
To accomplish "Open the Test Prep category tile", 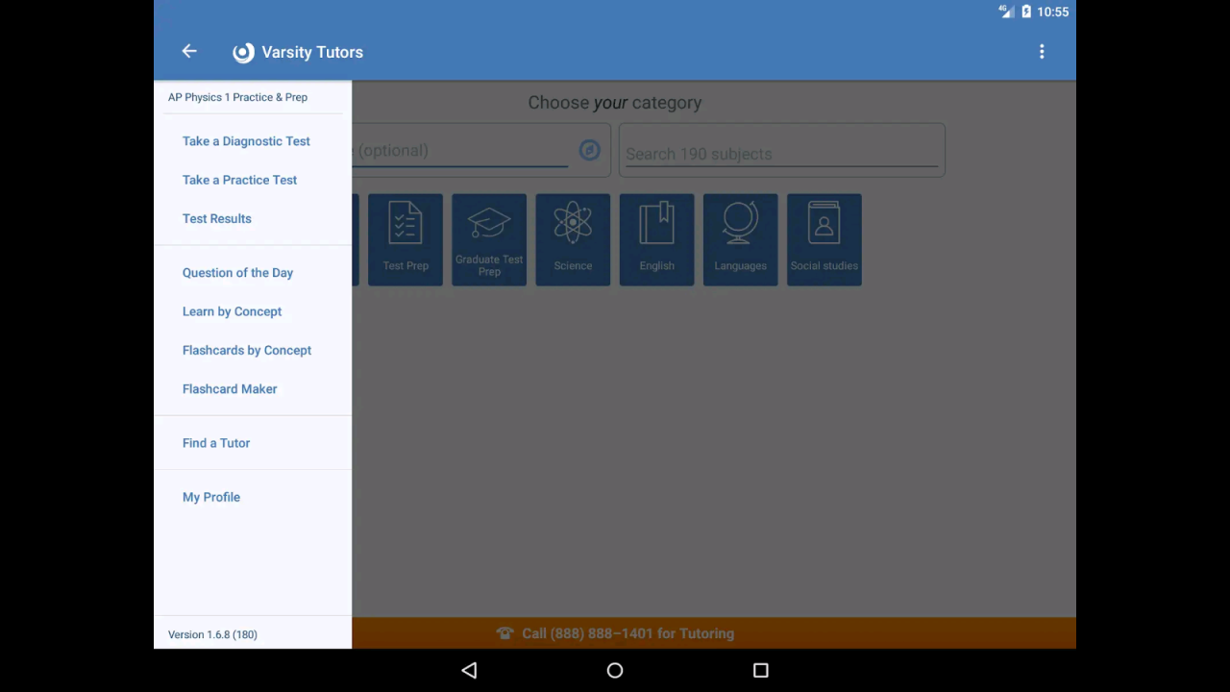I will pyautogui.click(x=406, y=239).
